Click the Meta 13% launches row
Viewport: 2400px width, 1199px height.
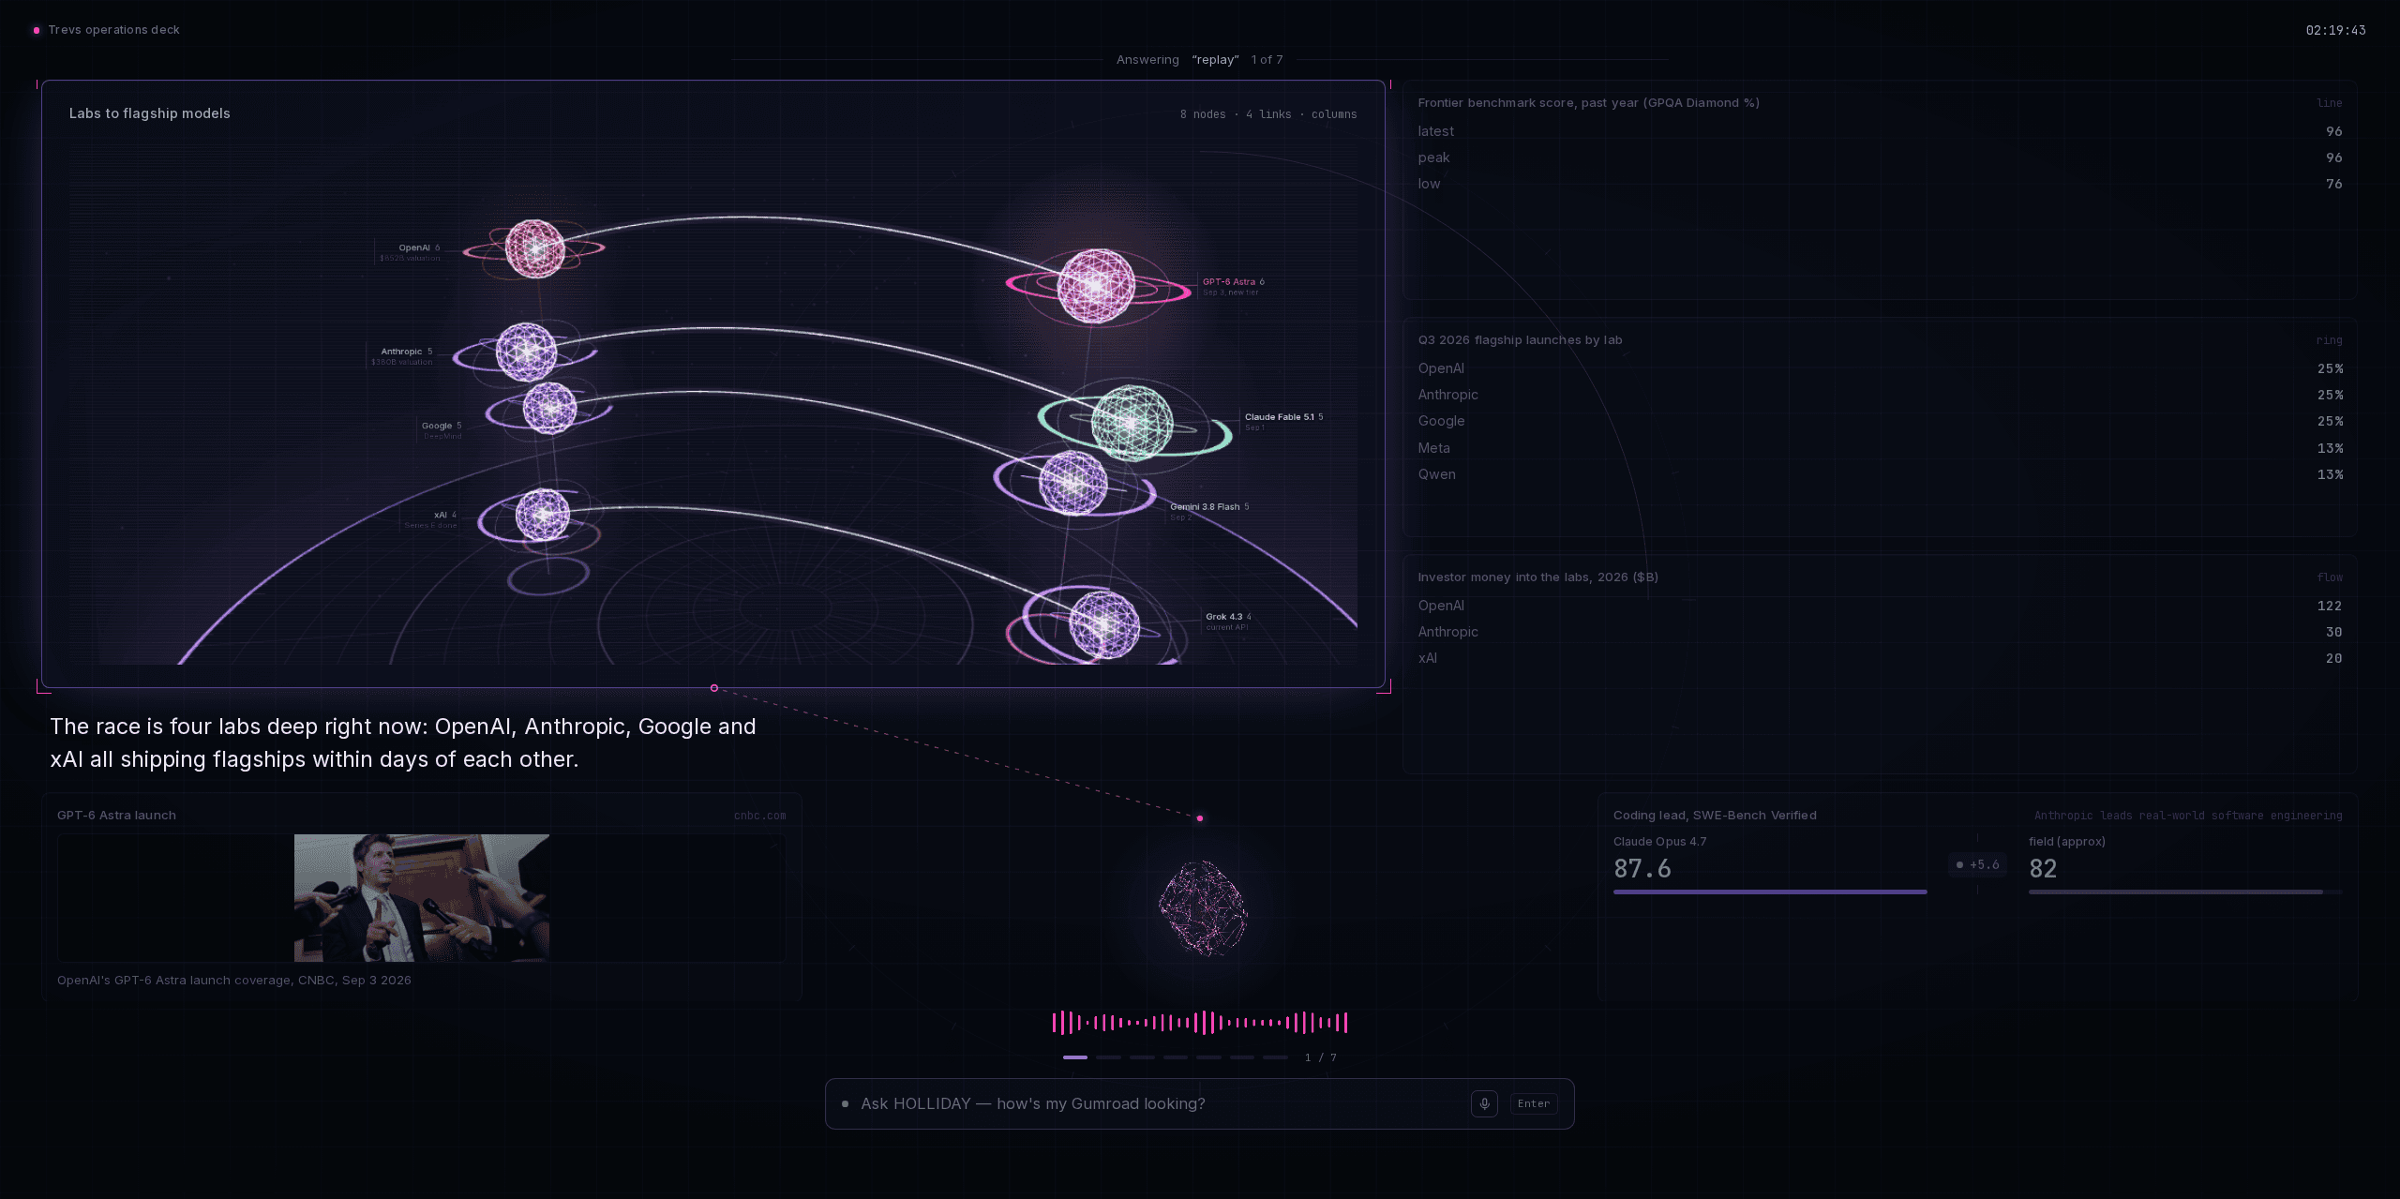click(x=1880, y=448)
